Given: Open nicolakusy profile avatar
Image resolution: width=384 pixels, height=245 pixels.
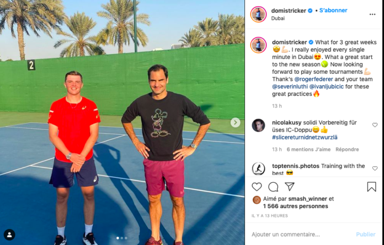Looking at the screenshot, I should tap(258, 126).
